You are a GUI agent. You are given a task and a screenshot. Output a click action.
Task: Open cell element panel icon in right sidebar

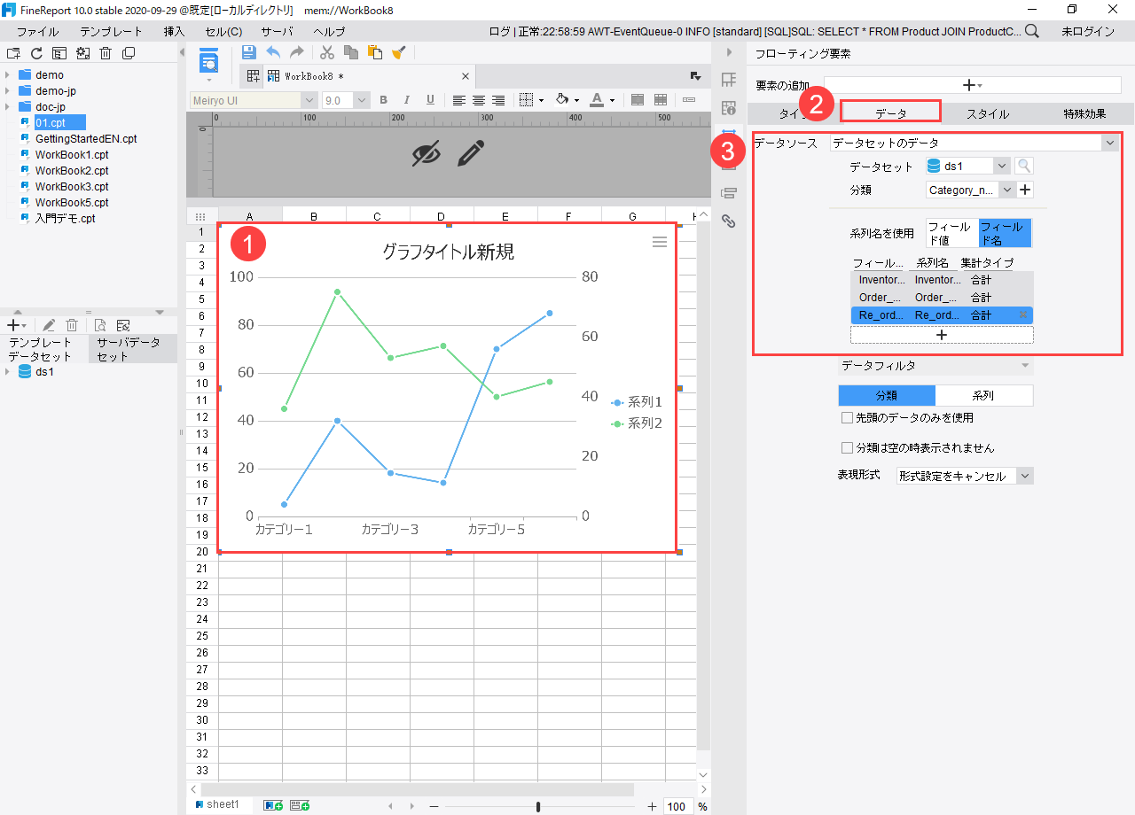point(729,81)
